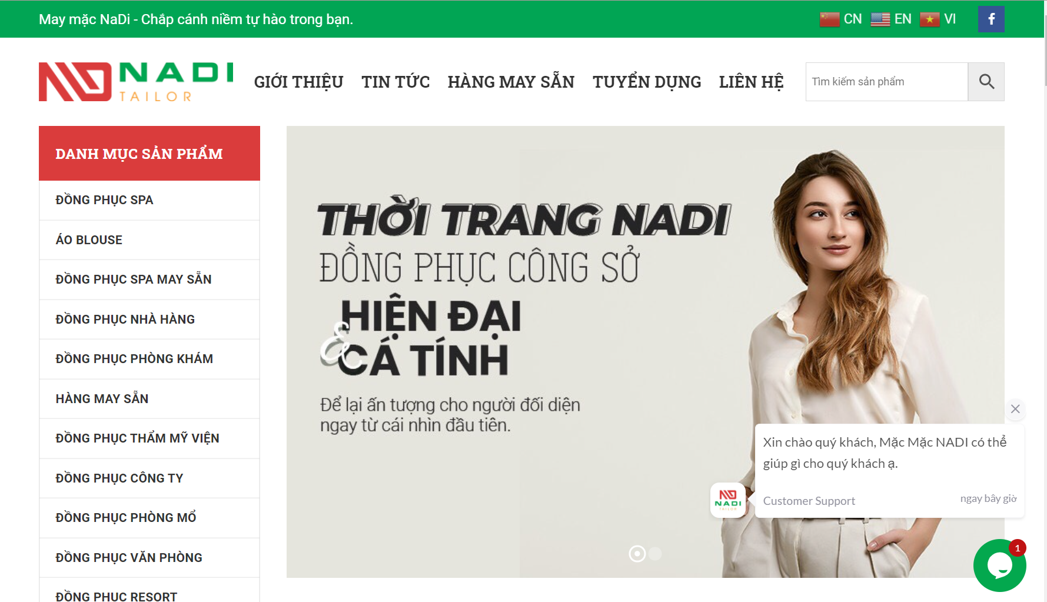Open LIÊN HỆ contact page

[x=751, y=82]
